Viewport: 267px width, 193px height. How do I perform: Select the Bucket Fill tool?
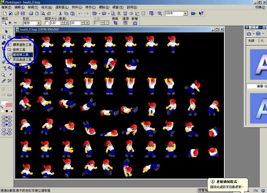click(10, 68)
